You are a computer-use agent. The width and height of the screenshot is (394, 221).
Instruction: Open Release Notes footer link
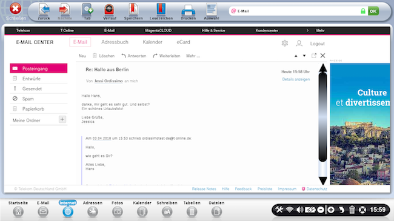[x=204, y=189]
